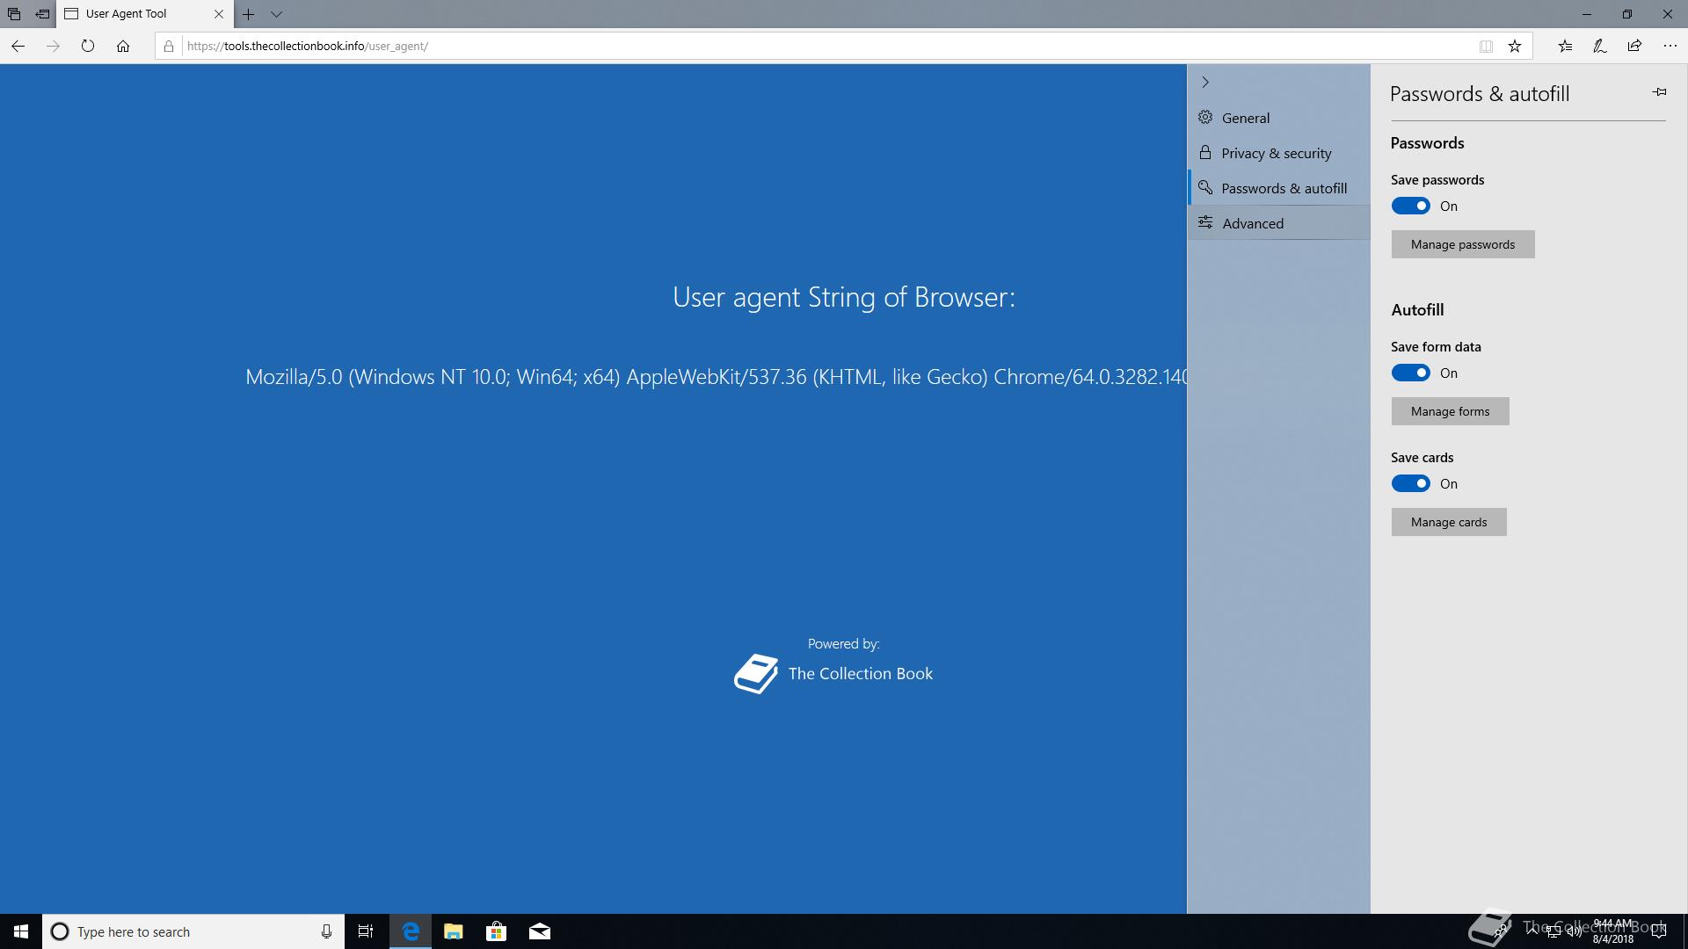Click Manage forms button
Viewport: 1688px width, 949px height.
point(1450,411)
